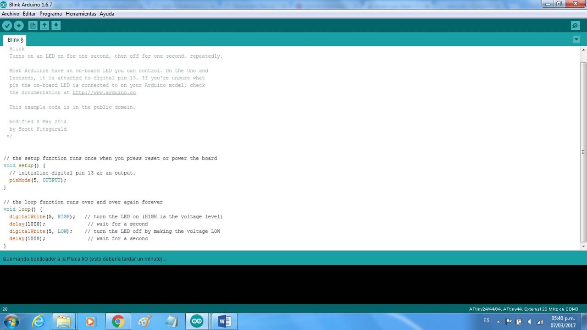Click the editor scrollbar down arrow
The image size is (587, 330).
583,247
